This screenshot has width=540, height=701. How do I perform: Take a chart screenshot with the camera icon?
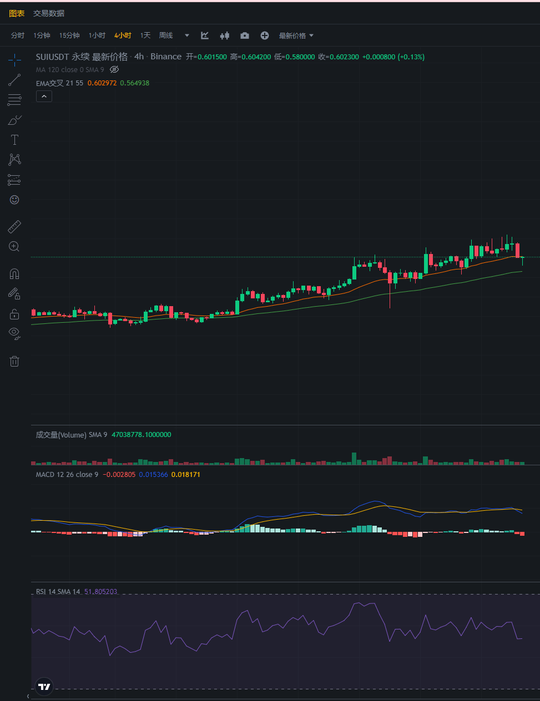[244, 35]
